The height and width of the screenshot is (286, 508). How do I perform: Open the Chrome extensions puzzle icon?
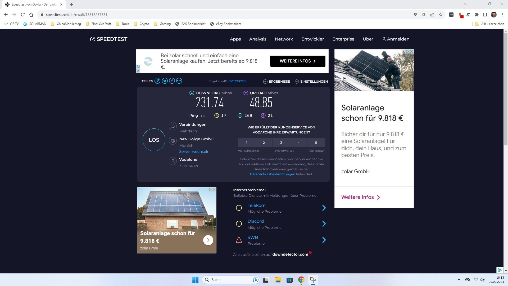[x=477, y=15]
